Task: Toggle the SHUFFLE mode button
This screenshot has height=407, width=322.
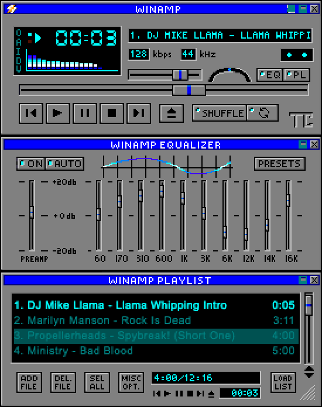Action: coord(220,113)
